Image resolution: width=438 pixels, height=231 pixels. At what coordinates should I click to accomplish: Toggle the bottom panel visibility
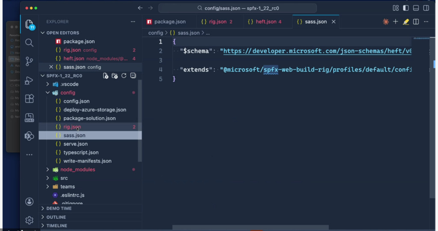pos(415,8)
